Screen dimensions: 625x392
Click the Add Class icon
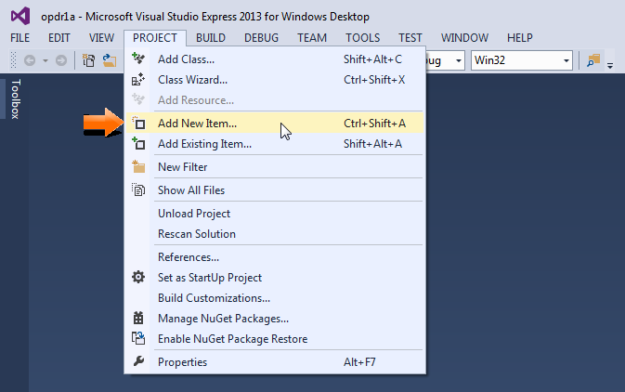point(139,59)
